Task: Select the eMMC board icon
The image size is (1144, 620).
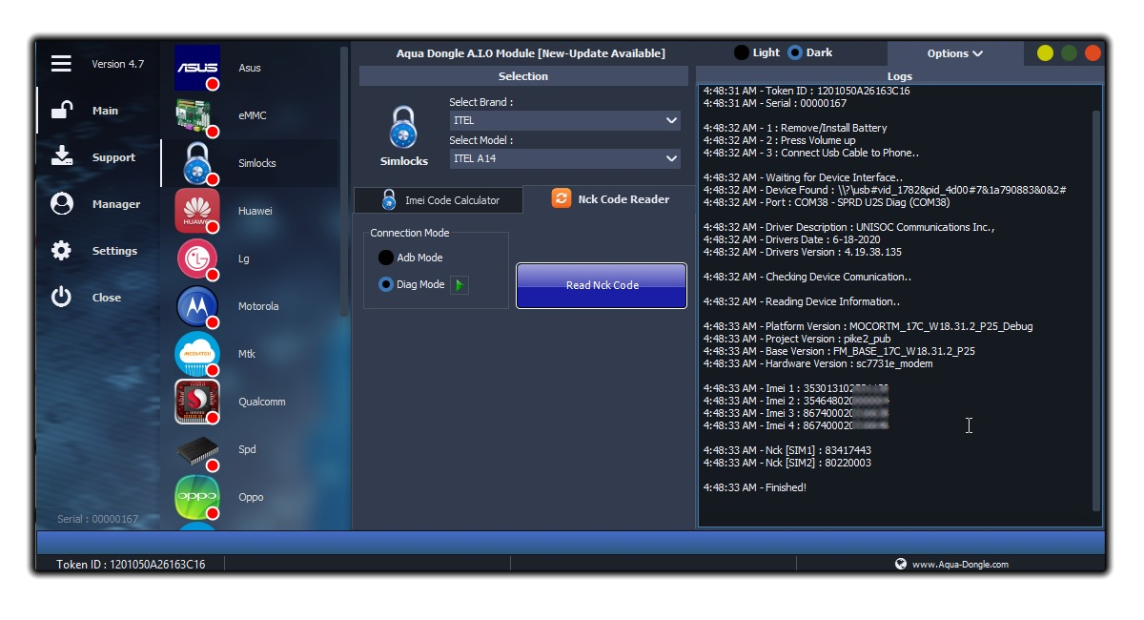Action: click(x=197, y=115)
